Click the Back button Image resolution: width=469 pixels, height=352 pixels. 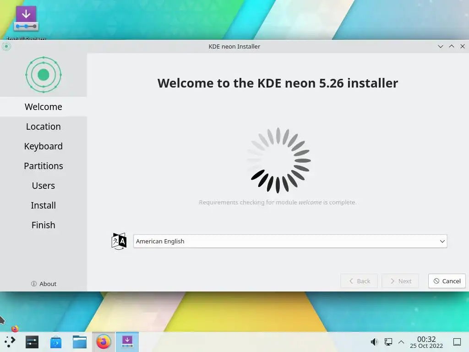(359, 281)
